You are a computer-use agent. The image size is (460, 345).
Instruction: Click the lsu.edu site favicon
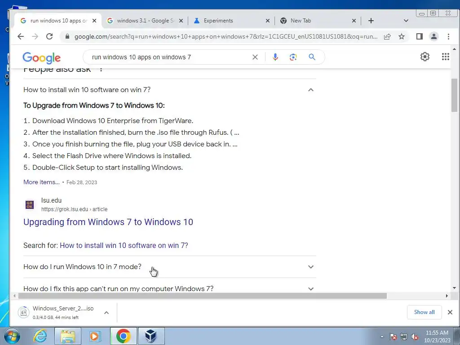(x=30, y=204)
